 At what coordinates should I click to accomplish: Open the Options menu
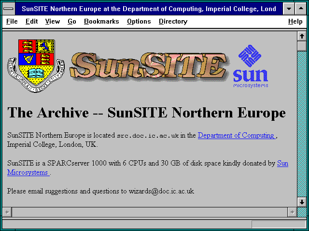click(139, 21)
